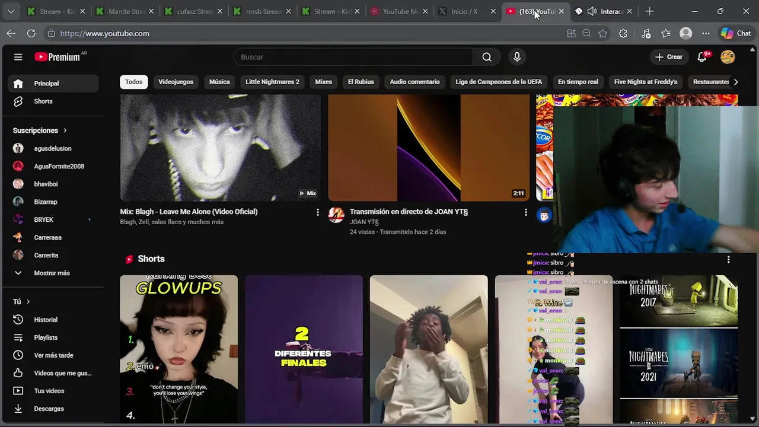Open the YouTube hamburger guide menu

click(x=18, y=57)
